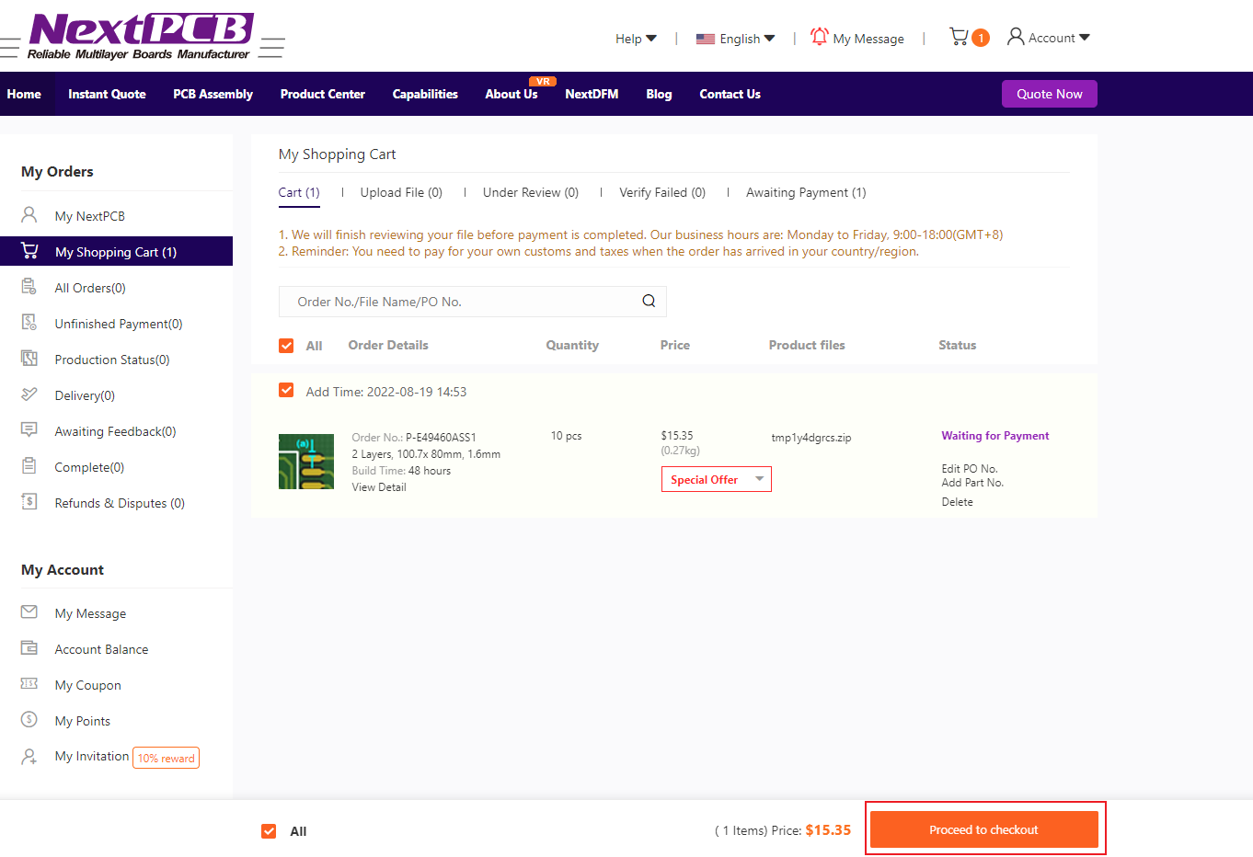Click the Account Balance wallet icon

(29, 648)
